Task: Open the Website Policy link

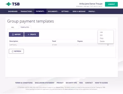Action: click(x=60, y=87)
